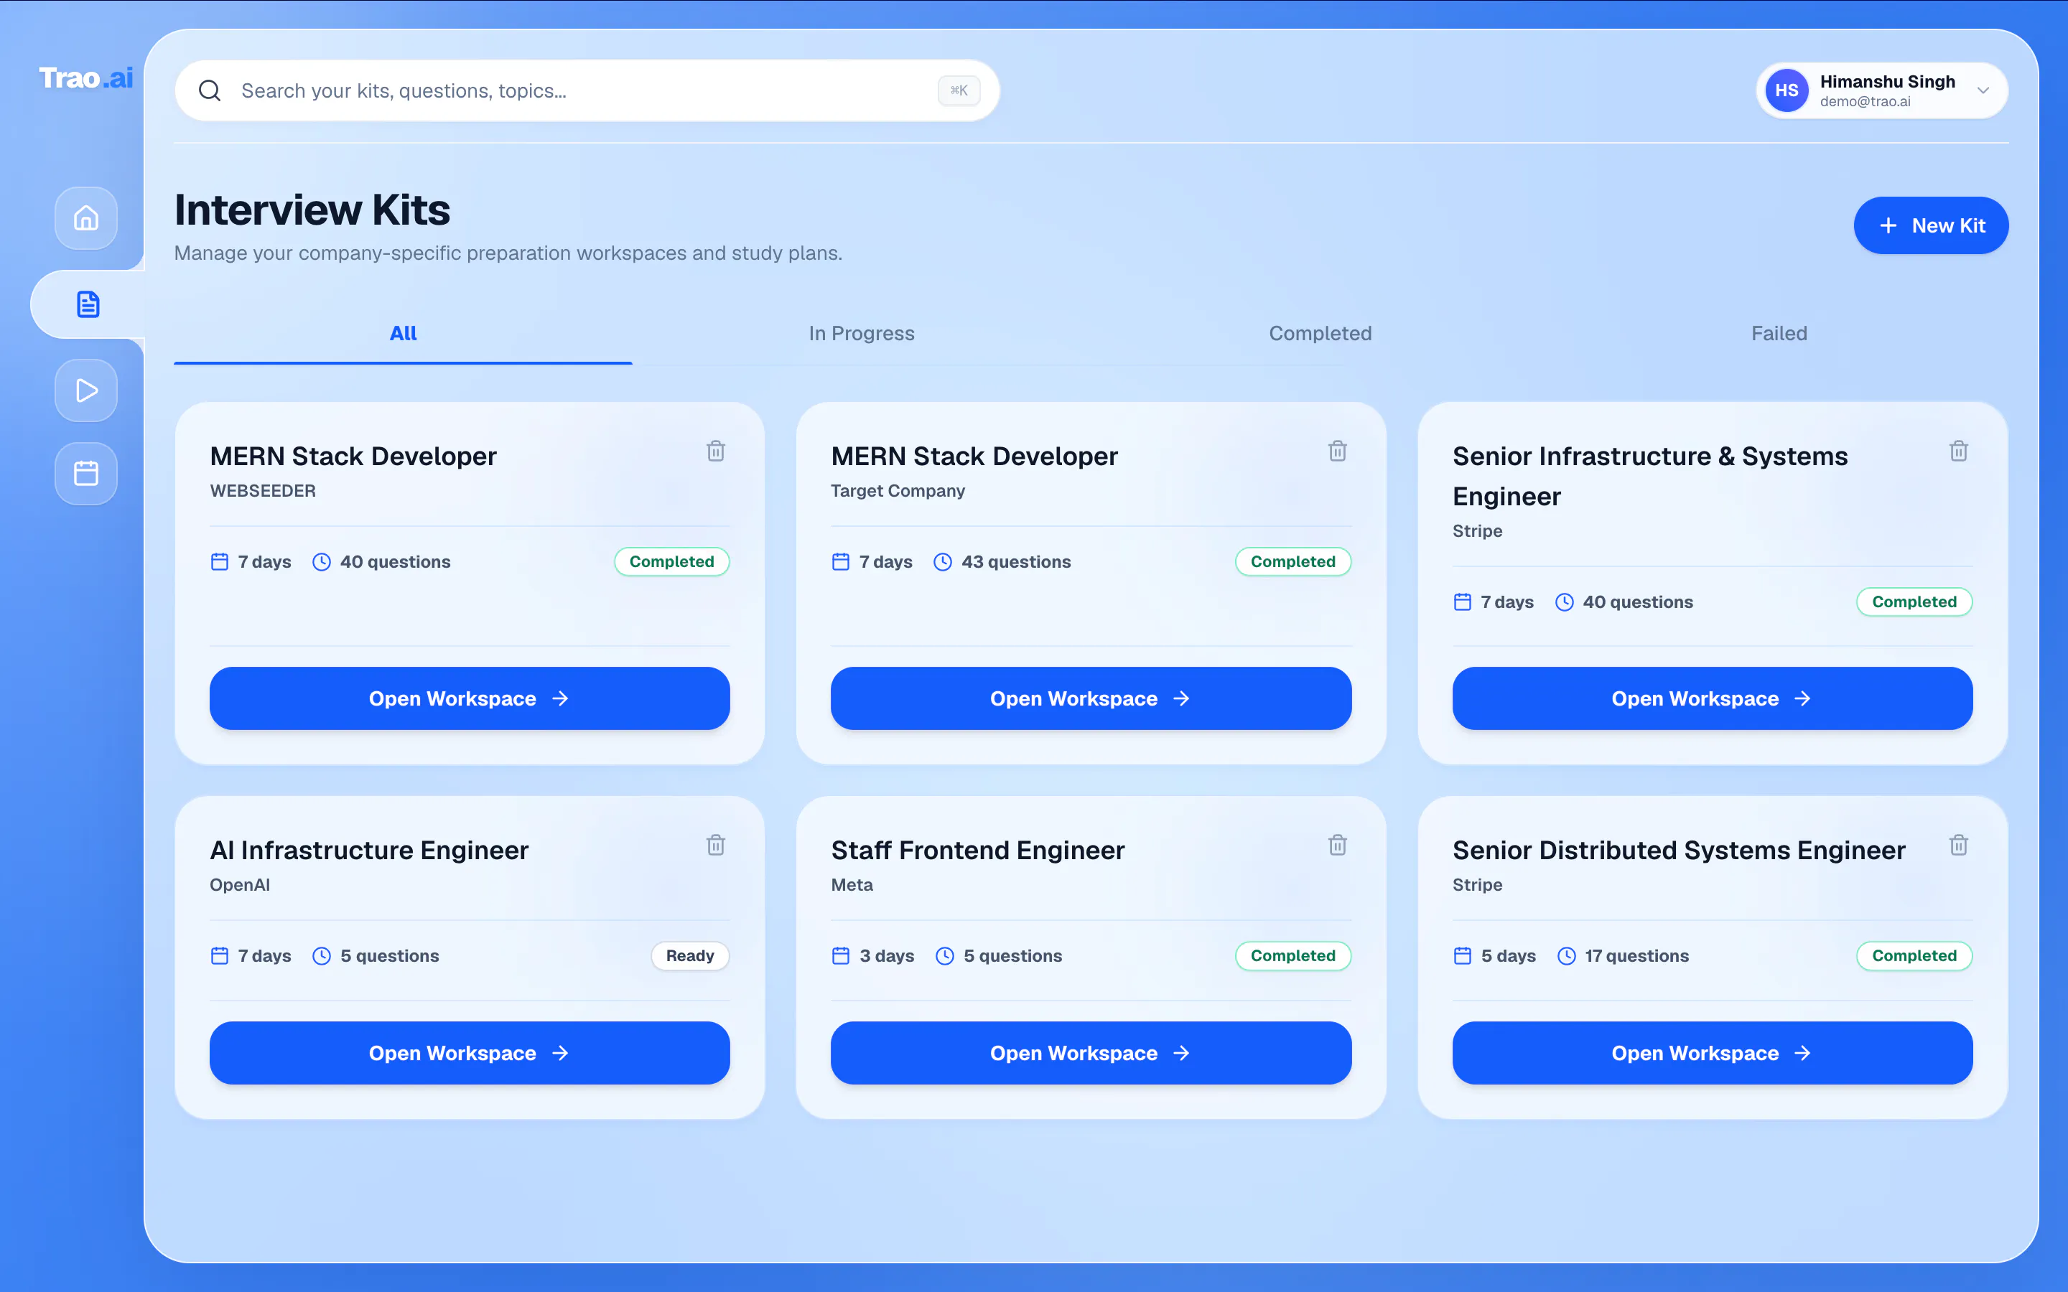Click Completed badge on Staff Frontend Engineer
This screenshot has width=2068, height=1292.
click(1293, 955)
